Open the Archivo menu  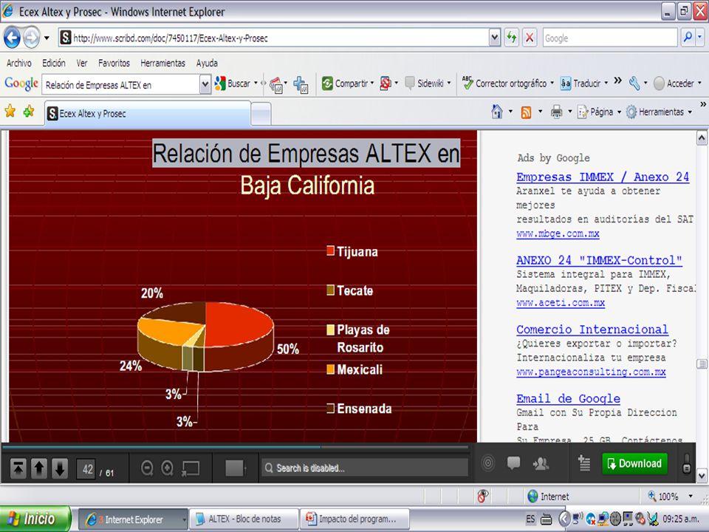coord(19,64)
